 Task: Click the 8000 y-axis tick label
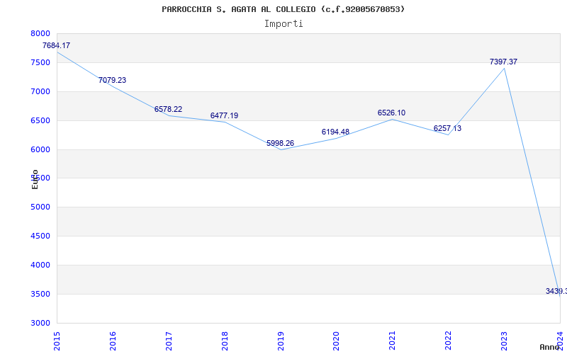point(40,33)
